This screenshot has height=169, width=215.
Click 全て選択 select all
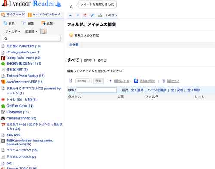(137, 90)
